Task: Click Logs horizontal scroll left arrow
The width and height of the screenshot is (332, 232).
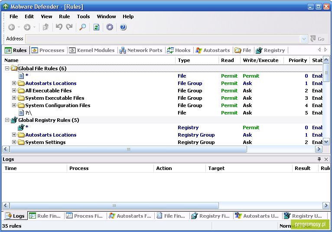Action: [6, 205]
